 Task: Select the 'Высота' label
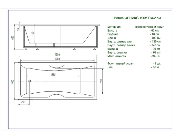[x=112, y=31]
